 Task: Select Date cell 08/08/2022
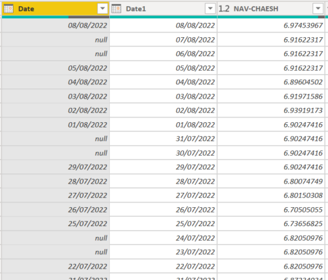55,25
